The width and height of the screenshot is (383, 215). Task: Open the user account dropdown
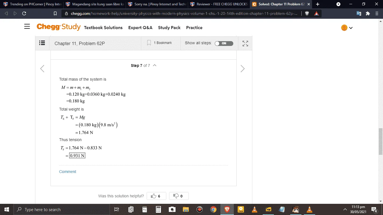click(347, 28)
